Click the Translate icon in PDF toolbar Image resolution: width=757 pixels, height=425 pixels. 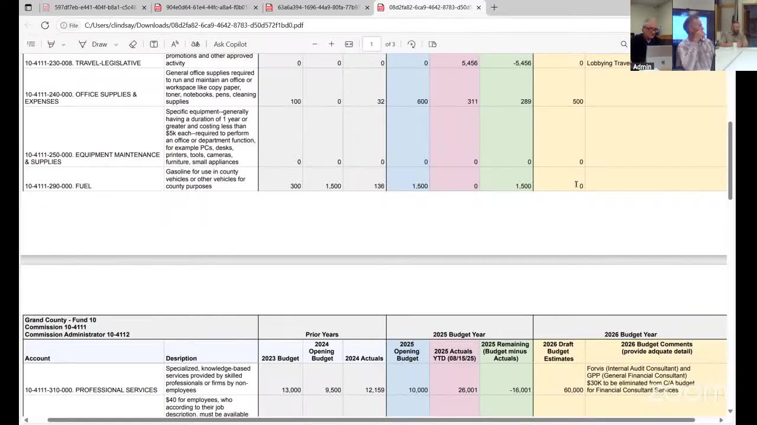[195, 44]
